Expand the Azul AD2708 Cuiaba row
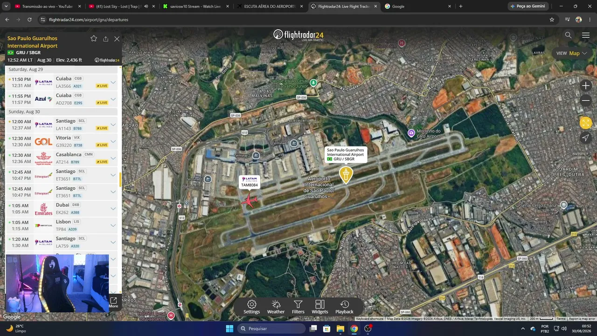Viewport: 597px width, 336px height. pyautogui.click(x=113, y=99)
